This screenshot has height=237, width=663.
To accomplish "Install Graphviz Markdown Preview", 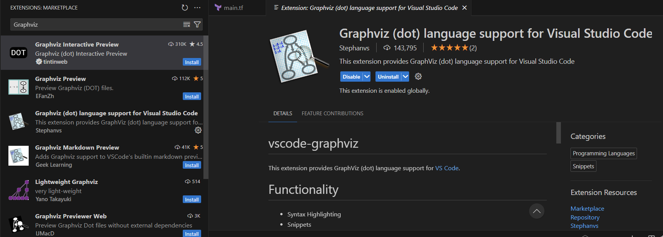I will (x=192, y=165).
